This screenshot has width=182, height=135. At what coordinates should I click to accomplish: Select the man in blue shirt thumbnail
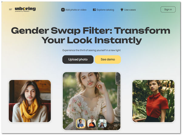[x=81, y=123]
